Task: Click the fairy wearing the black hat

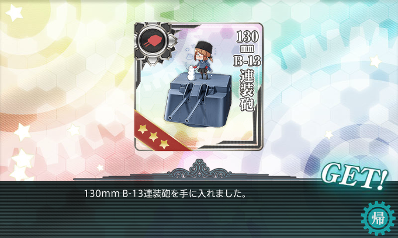Action: 203,60
